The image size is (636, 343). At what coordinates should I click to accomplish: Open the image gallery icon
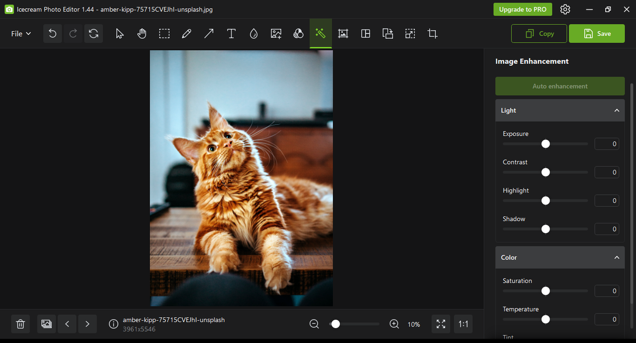(46, 324)
